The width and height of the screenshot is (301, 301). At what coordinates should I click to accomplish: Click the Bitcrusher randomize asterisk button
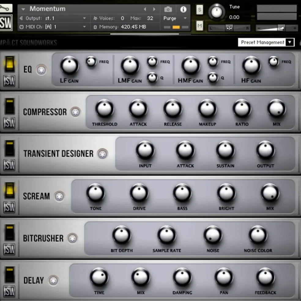(72, 238)
